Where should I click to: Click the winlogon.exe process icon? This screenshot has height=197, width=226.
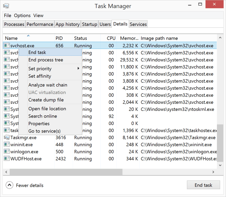click(6, 151)
